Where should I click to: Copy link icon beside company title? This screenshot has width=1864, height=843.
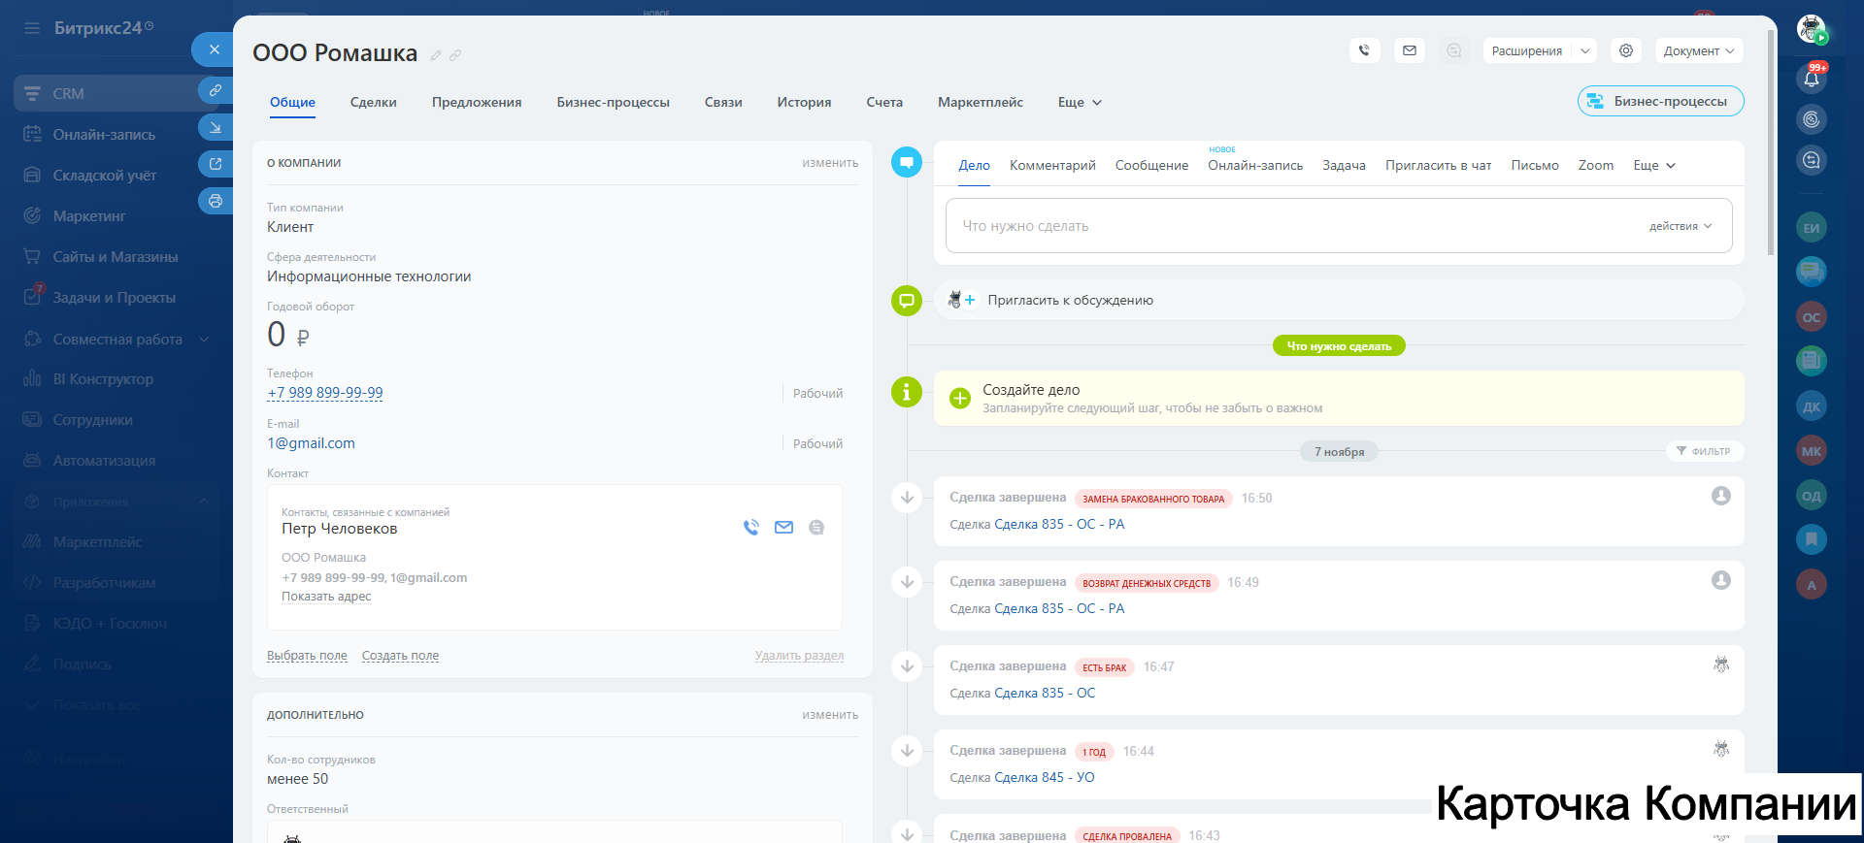point(455,55)
